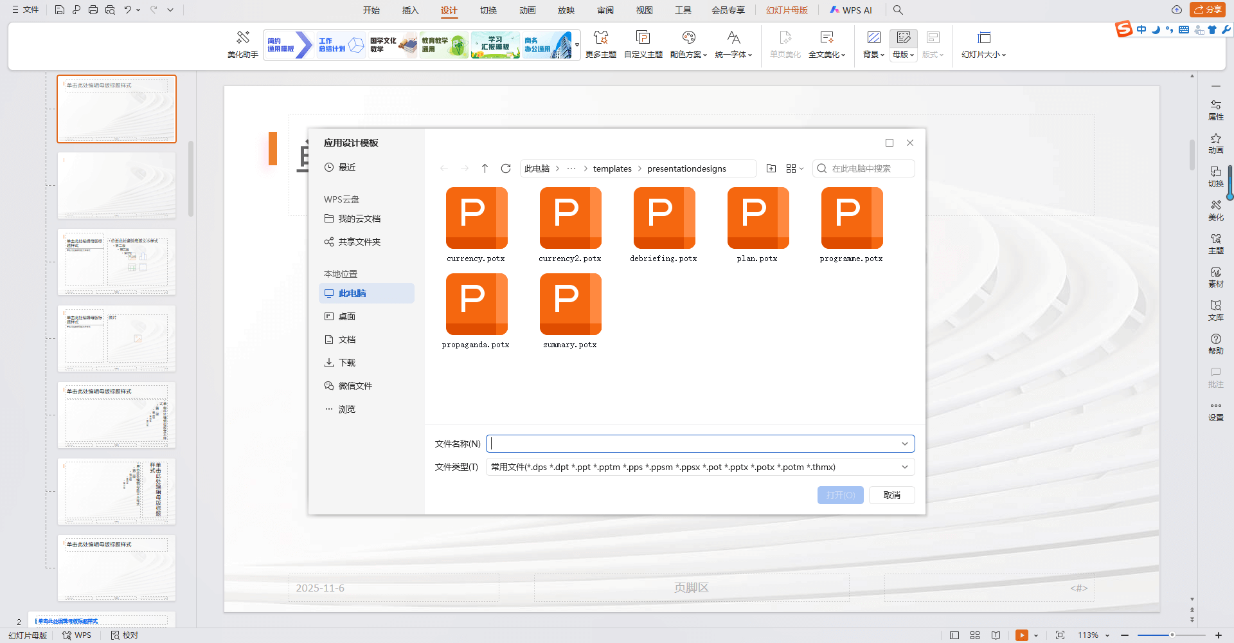Viewport: 1234px width, 643px height.
Task: Create a new folder in the dialog
Action: (x=771, y=168)
